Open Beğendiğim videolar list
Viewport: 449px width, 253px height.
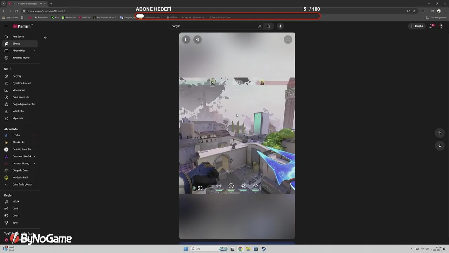point(20,104)
